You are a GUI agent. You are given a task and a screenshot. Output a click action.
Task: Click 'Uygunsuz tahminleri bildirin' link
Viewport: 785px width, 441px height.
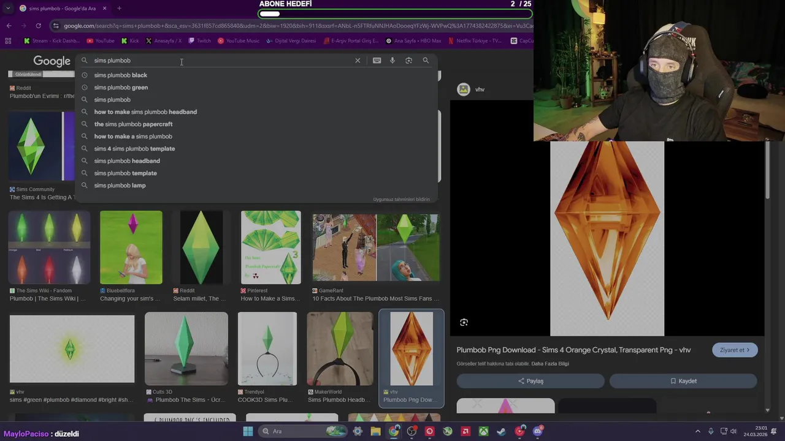point(401,200)
